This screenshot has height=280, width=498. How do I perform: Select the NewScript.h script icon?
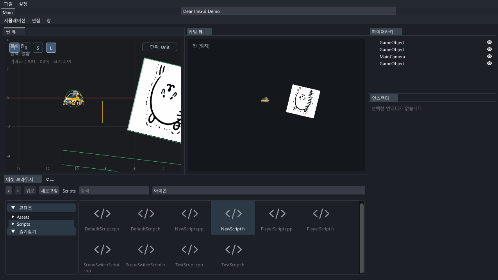tap(233, 214)
